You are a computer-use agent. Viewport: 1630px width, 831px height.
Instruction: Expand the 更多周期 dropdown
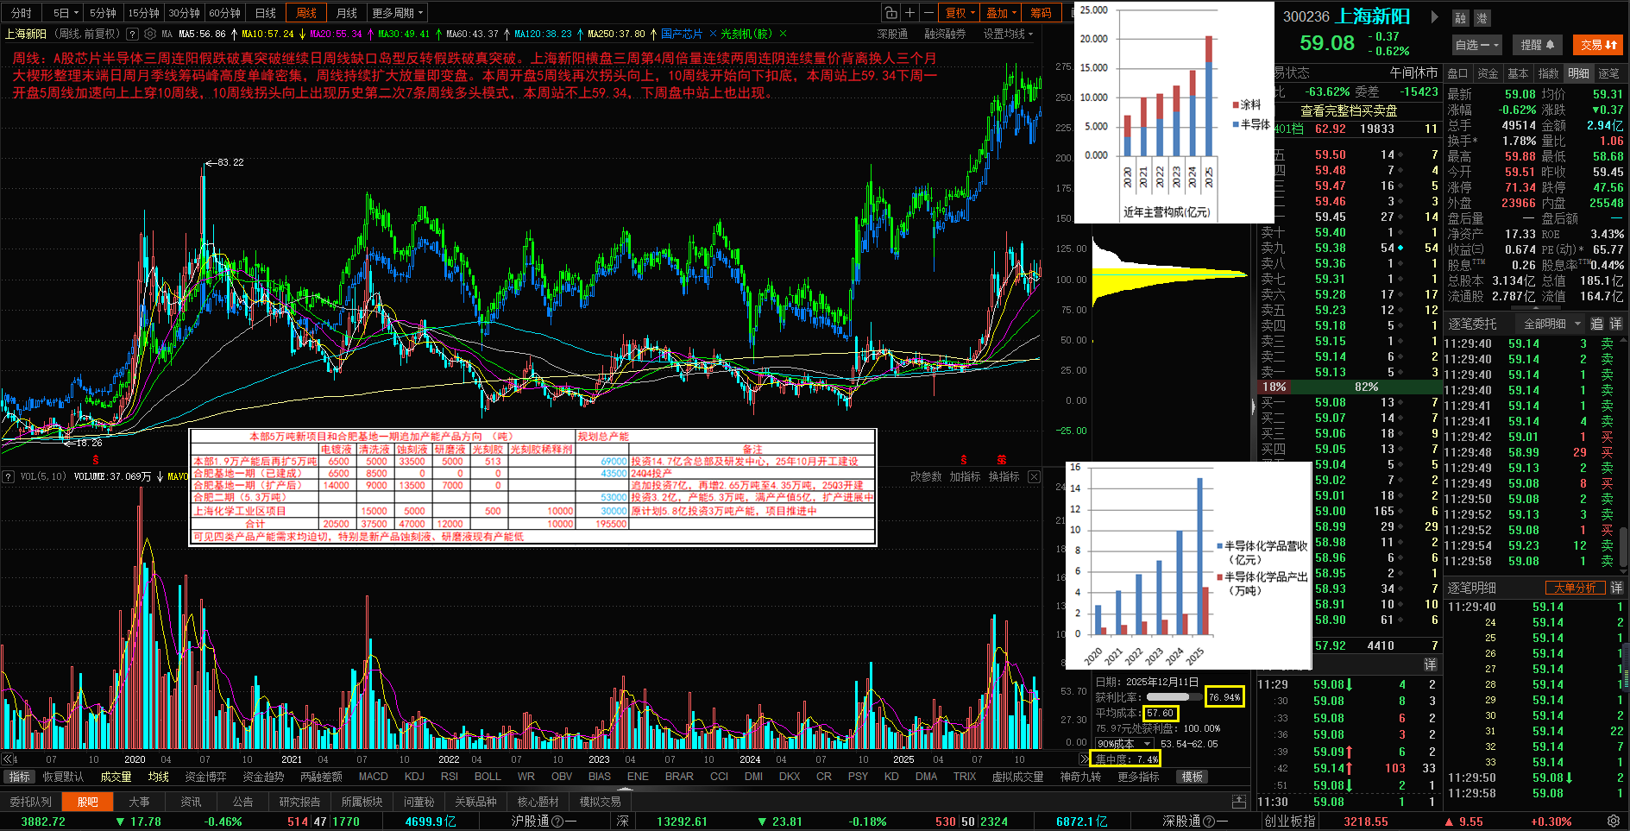click(399, 13)
